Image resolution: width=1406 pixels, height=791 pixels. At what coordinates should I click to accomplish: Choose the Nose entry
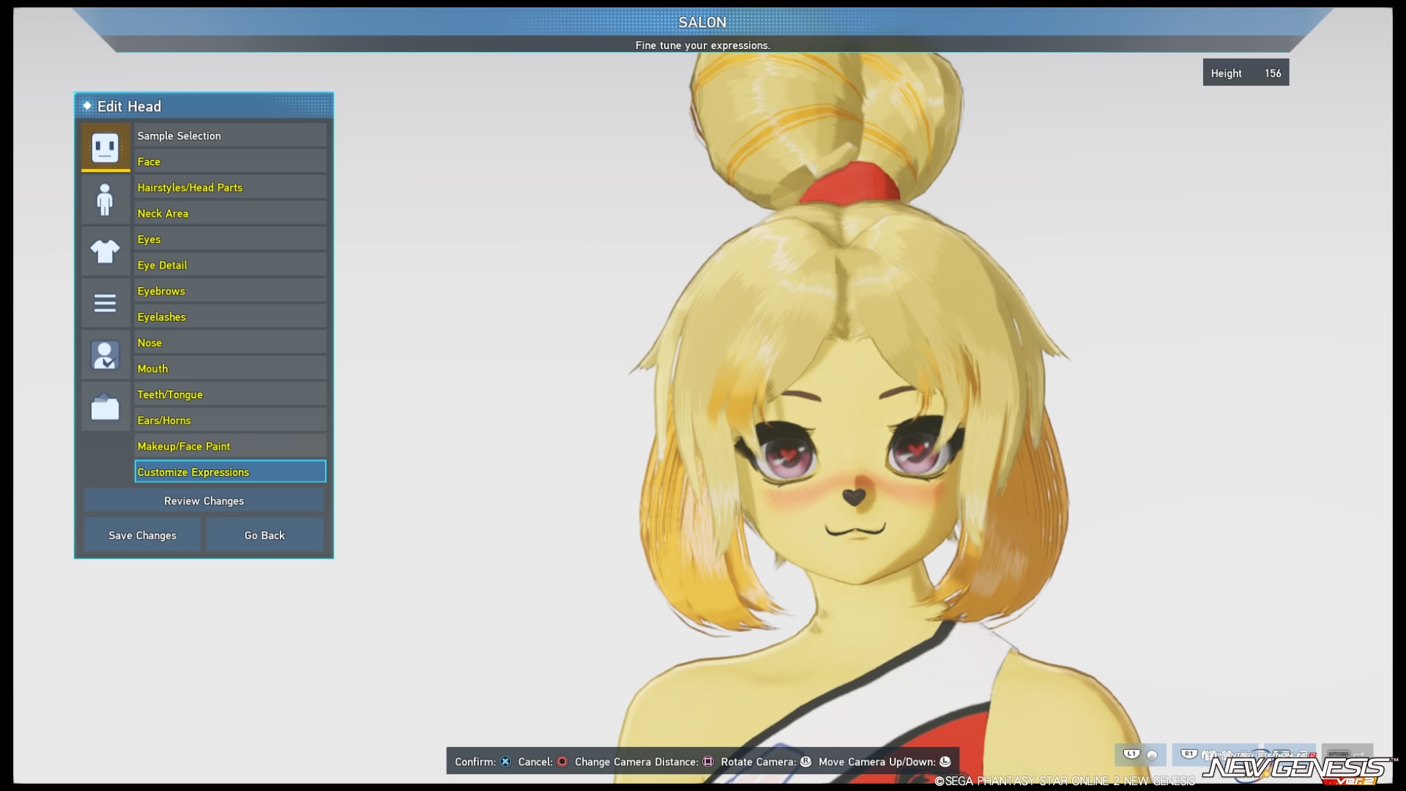click(x=230, y=343)
